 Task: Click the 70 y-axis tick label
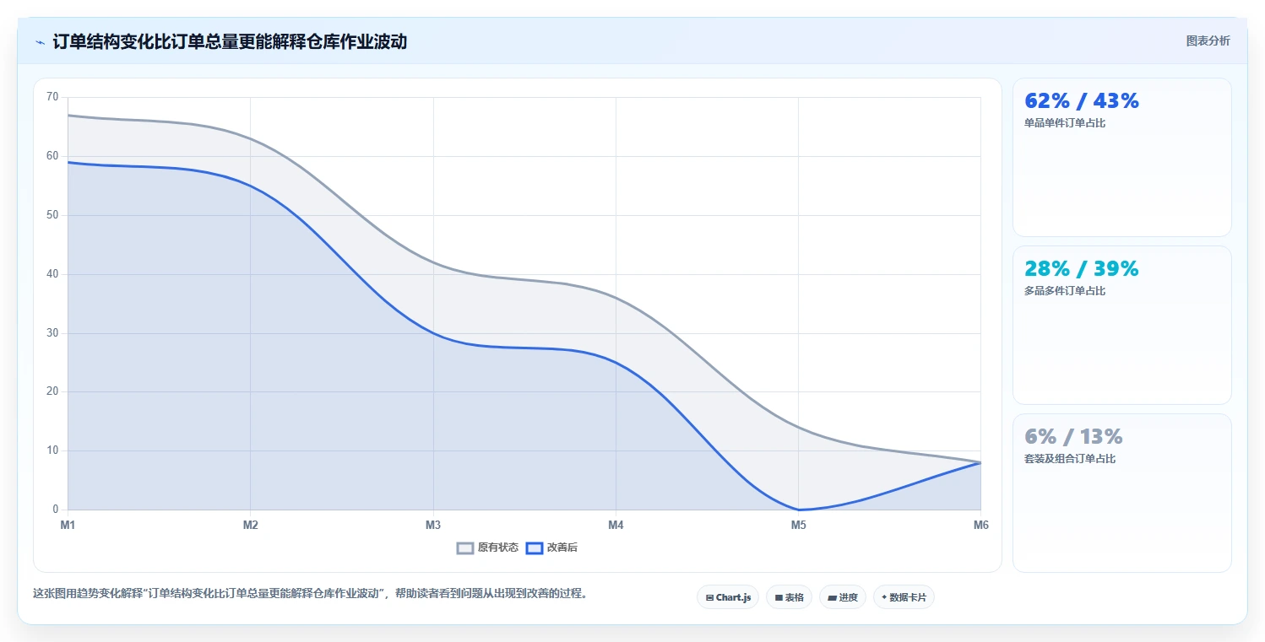(x=52, y=97)
